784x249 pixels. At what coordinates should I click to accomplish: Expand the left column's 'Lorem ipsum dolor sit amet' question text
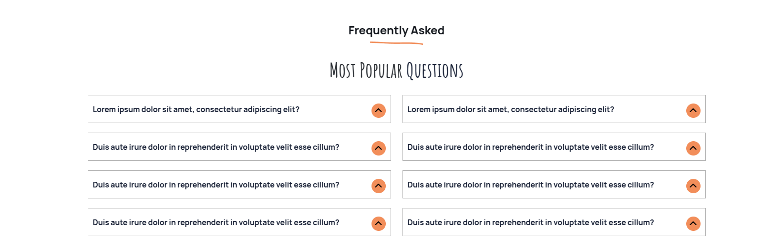196,110
